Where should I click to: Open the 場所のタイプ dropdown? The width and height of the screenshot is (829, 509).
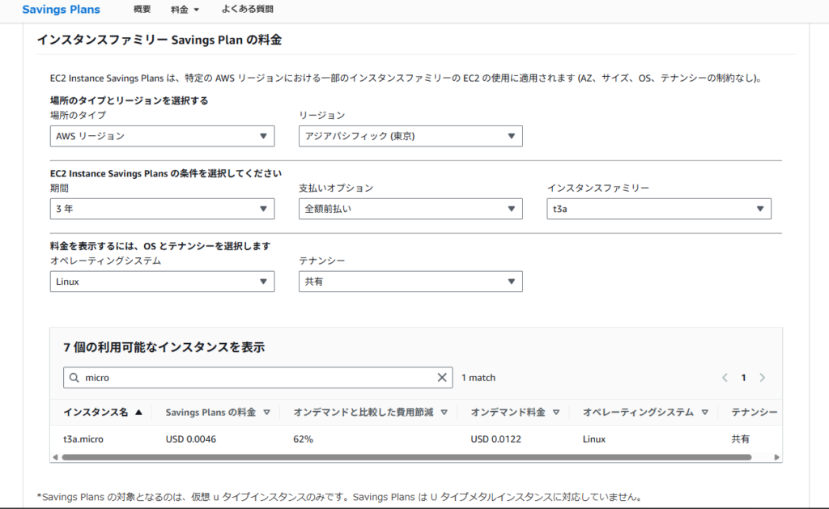pos(162,136)
